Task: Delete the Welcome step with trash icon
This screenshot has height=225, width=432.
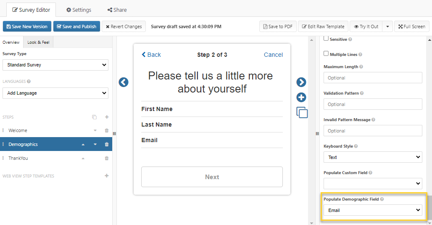Action: [x=107, y=130]
